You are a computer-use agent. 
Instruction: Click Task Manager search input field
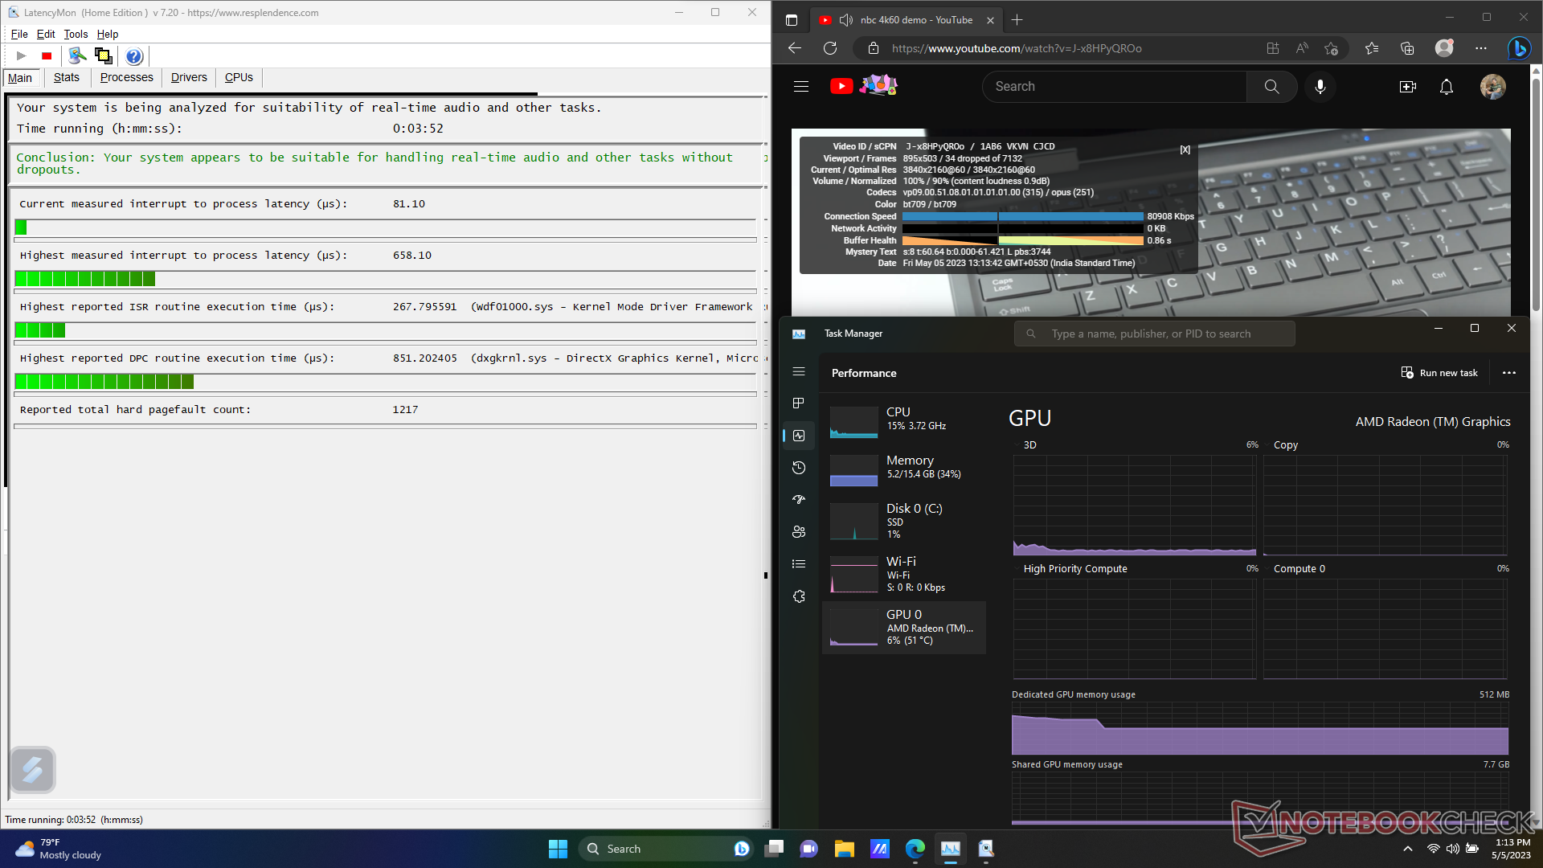pyautogui.click(x=1154, y=334)
